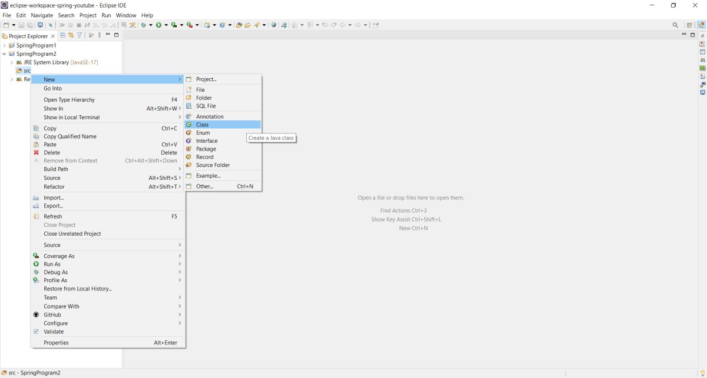Select Package in the New submenu

(x=222, y=149)
